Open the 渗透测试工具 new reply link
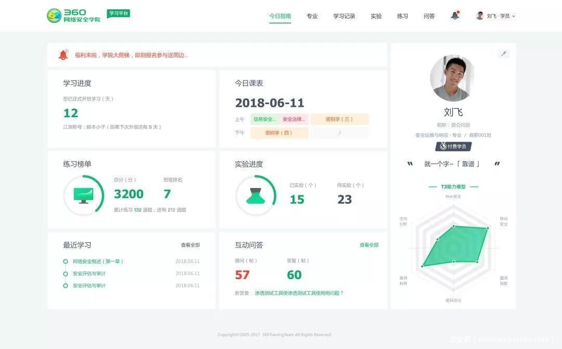 299,293
